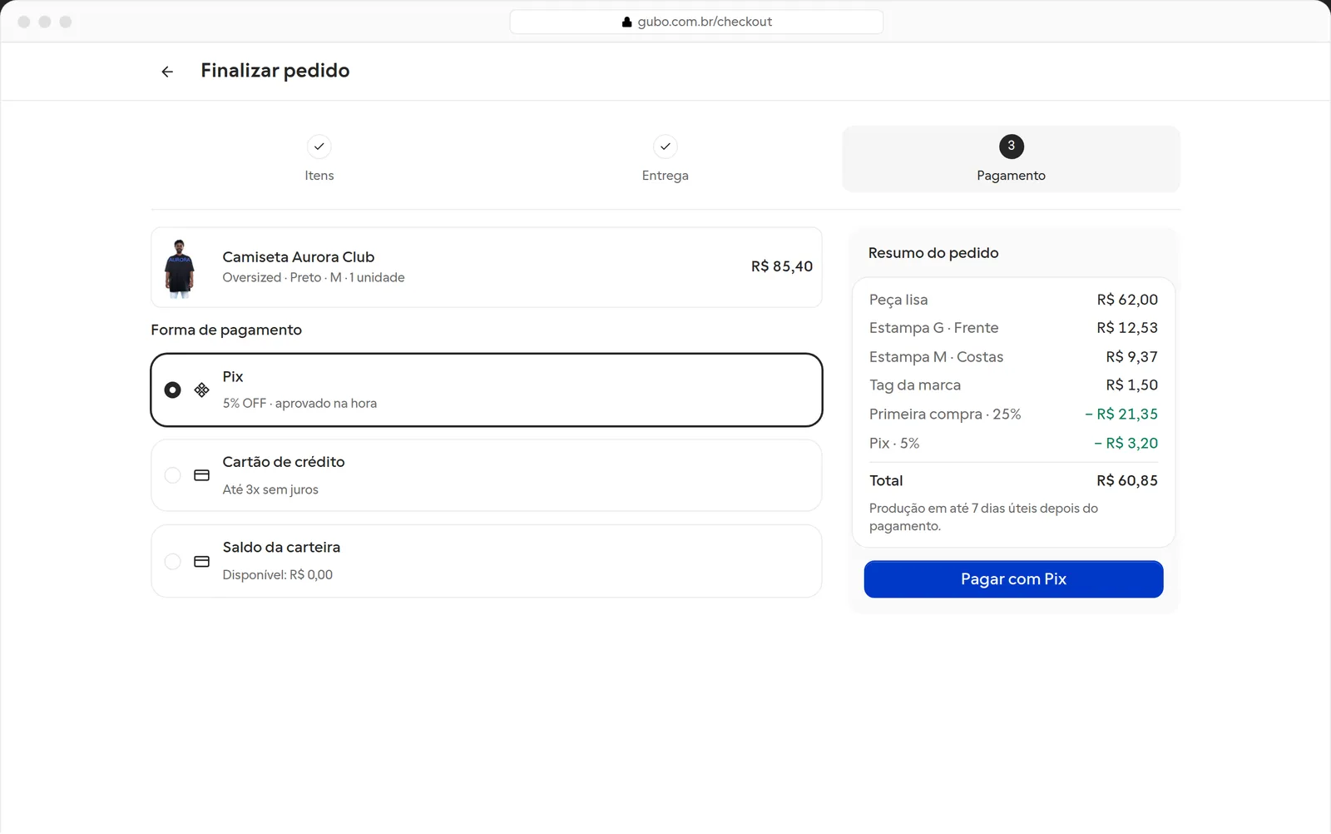Click '5% OFF · aprovado na hora' text
Screen dimensions: 1331x834
pyautogui.click(x=299, y=404)
